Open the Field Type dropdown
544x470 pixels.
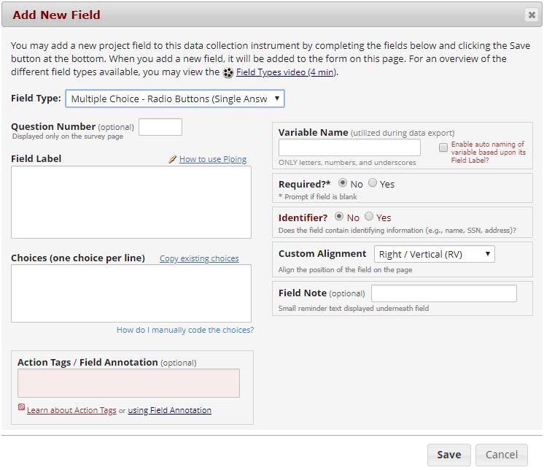pyautogui.click(x=175, y=99)
